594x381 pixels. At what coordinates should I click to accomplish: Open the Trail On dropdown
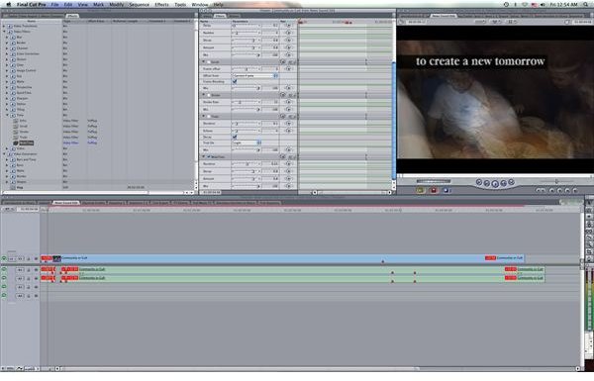click(247, 143)
